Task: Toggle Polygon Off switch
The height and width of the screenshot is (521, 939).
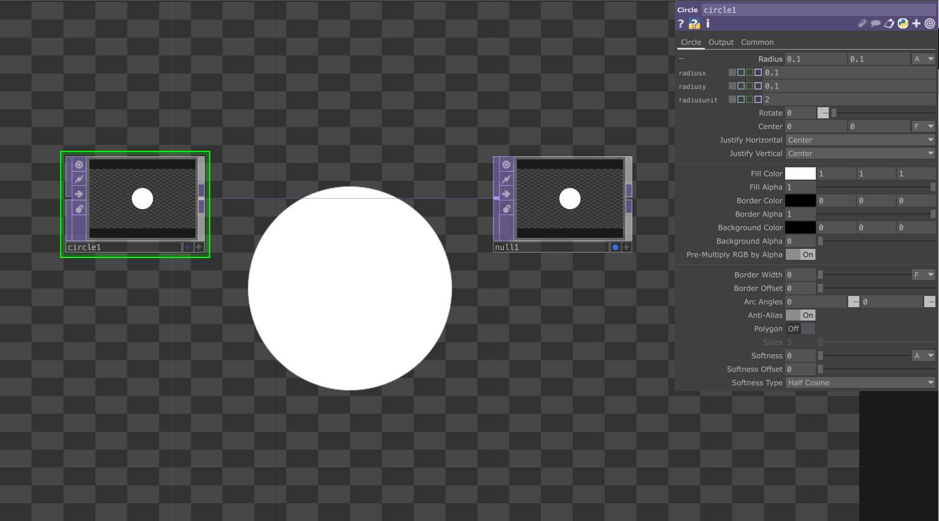Action: tap(800, 329)
